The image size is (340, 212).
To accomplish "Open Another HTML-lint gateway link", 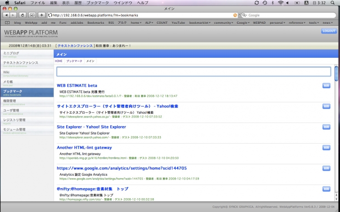I will click(85, 147).
